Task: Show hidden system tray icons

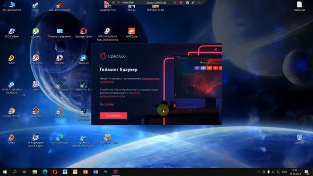Action: click(259, 172)
